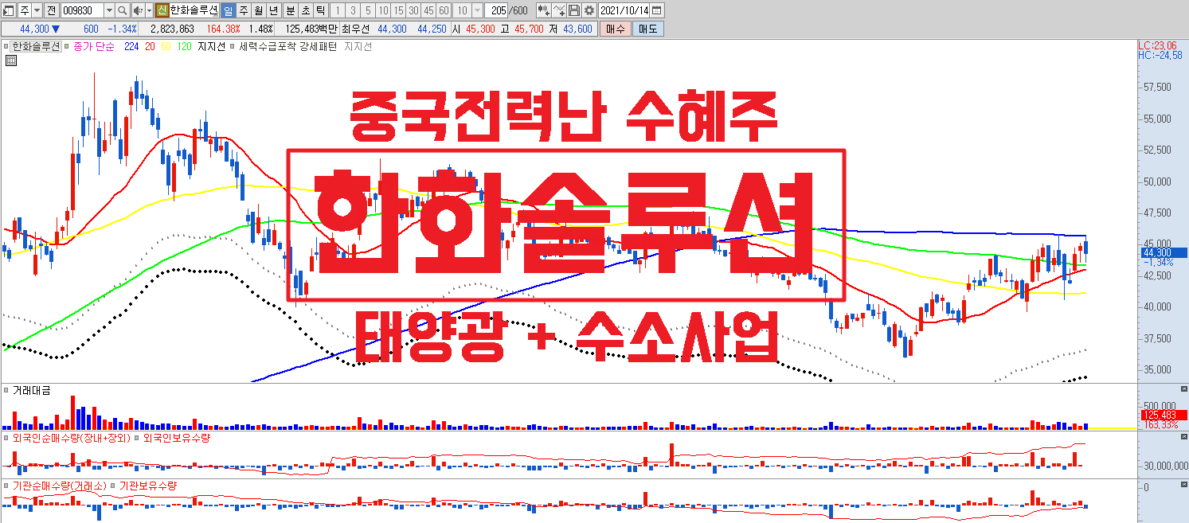Select the 120 moving average color label
1189x523 pixels.
(184, 47)
